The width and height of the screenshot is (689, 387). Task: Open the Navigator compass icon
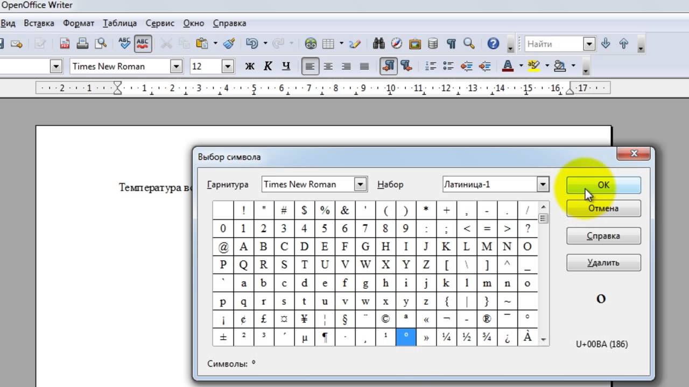[397, 44]
